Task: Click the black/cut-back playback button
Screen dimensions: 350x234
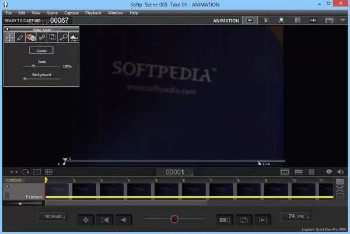Action: pyautogui.click(x=104, y=220)
